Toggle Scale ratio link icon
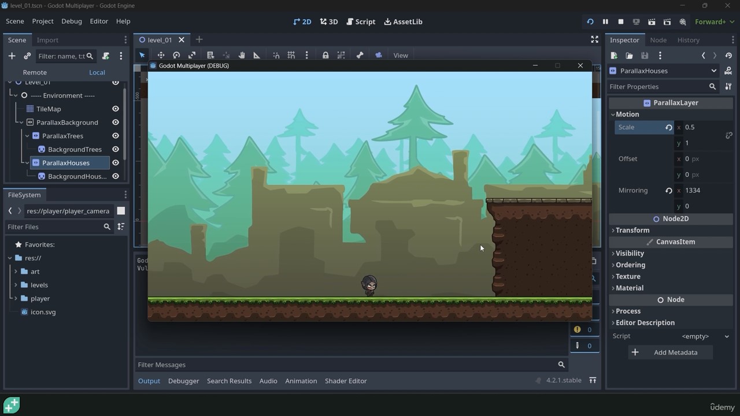This screenshot has height=416, width=740. [728, 135]
